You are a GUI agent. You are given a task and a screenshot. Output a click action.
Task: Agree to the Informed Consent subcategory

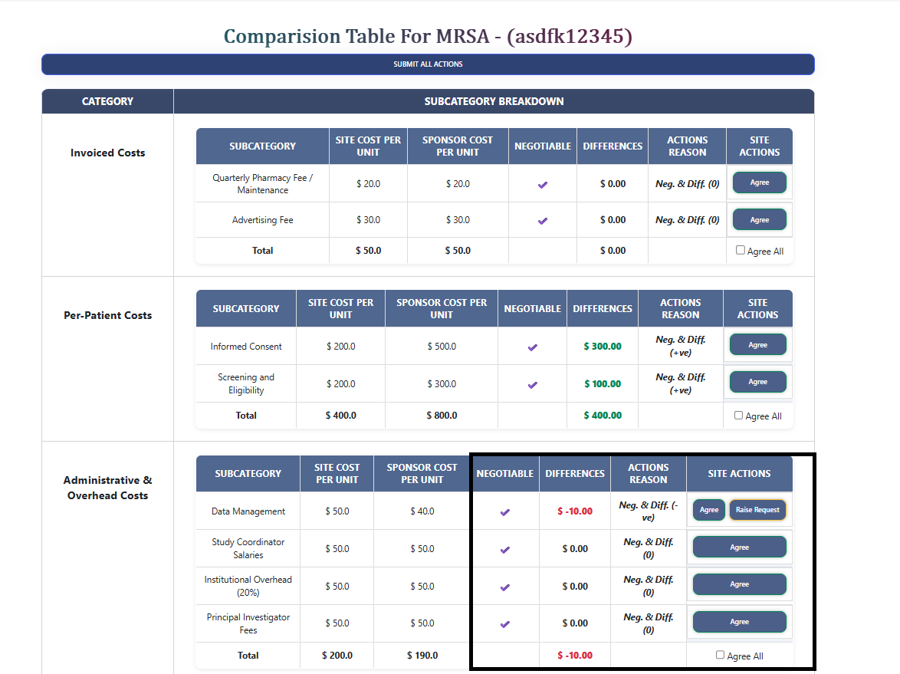click(757, 344)
